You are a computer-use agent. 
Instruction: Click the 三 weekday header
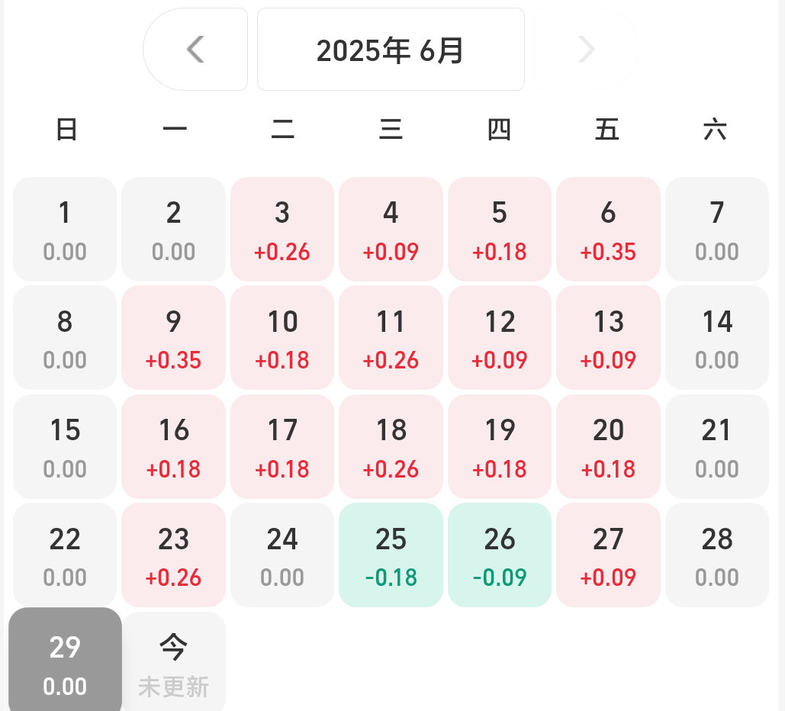click(x=391, y=129)
